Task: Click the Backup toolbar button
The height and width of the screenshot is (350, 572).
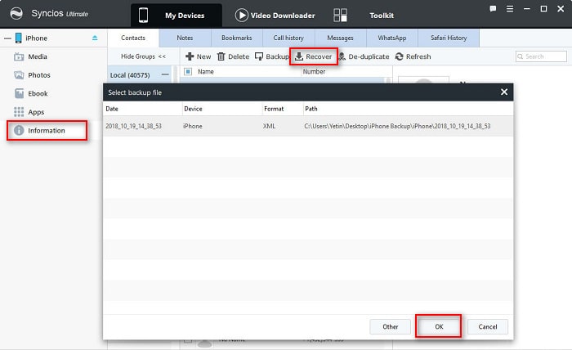Action: click(x=272, y=56)
